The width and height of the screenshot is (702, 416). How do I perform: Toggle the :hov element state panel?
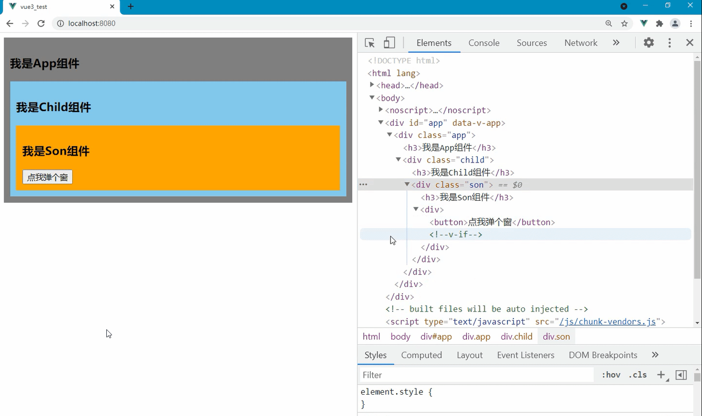pos(611,375)
